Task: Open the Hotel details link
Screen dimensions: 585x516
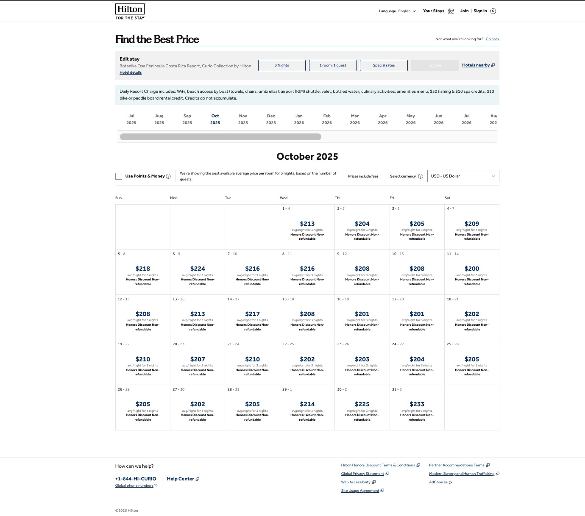Action: click(131, 72)
